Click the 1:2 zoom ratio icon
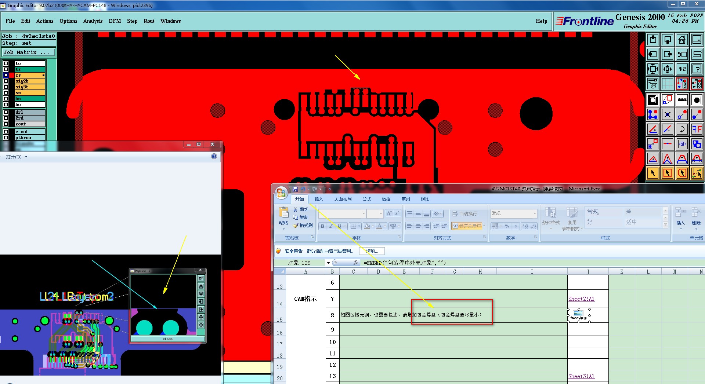Screen dimensions: 705x384 coord(682,69)
